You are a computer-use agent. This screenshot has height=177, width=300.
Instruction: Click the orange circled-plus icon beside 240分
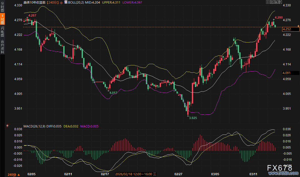tap(61, 3)
